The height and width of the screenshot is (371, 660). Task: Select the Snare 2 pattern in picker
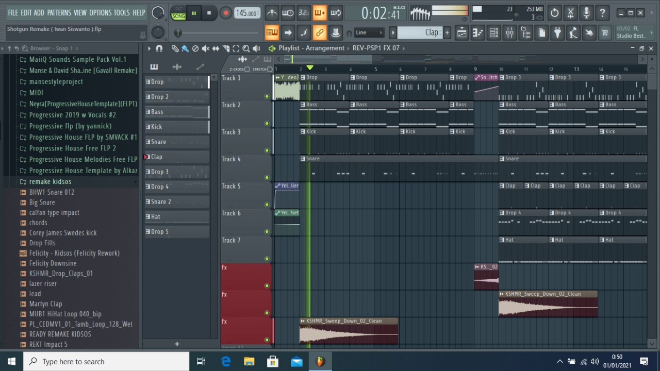point(177,201)
